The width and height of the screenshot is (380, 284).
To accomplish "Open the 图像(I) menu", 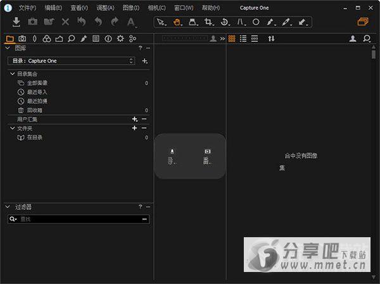I will click(x=131, y=8).
